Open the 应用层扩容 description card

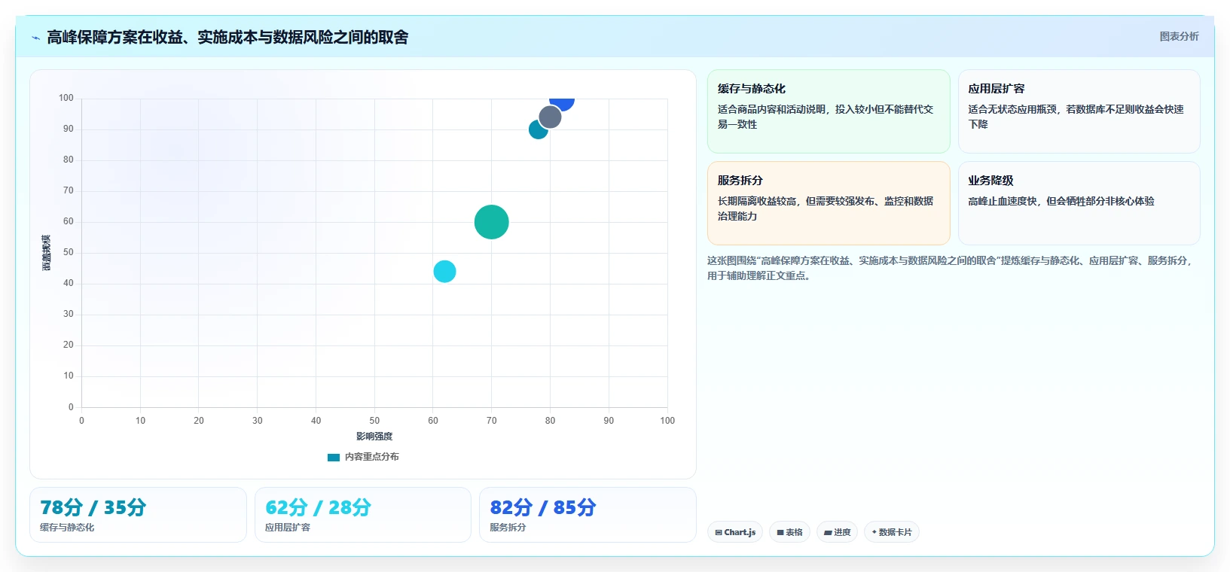(1079, 111)
